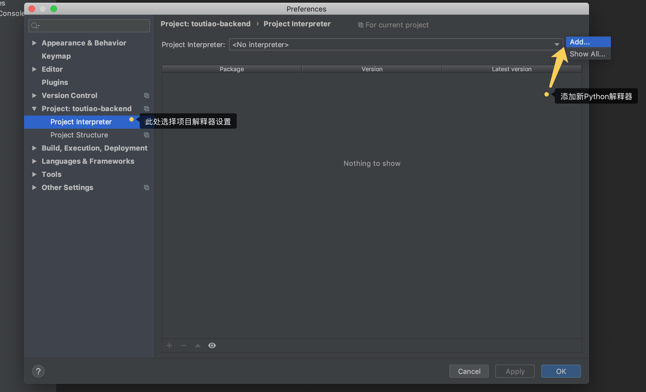Click the search magnifier icon
Viewport: 646px width, 392px height.
35,26
